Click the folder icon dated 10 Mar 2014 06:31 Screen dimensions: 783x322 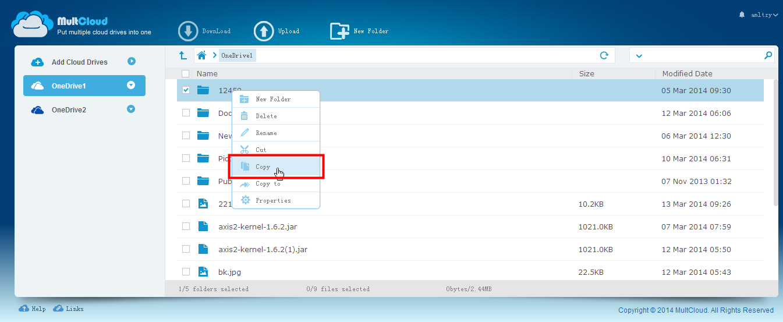[203, 158]
